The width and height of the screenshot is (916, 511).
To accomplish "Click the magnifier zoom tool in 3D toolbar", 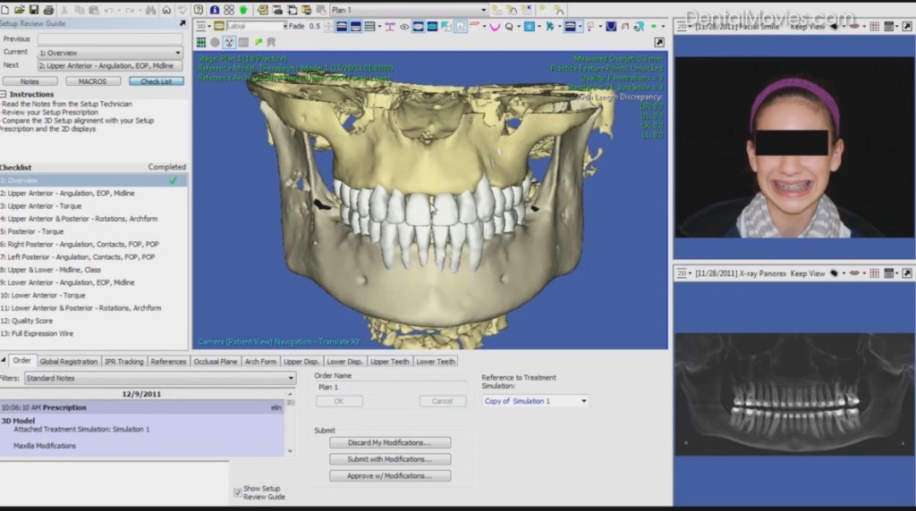I will coord(509,26).
